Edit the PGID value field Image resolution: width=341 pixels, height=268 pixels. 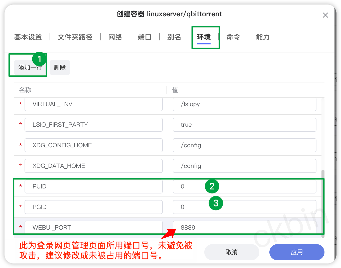point(245,207)
